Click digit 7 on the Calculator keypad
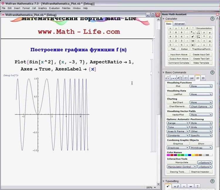Screen dimensions: 220x190 tap(170, 33)
